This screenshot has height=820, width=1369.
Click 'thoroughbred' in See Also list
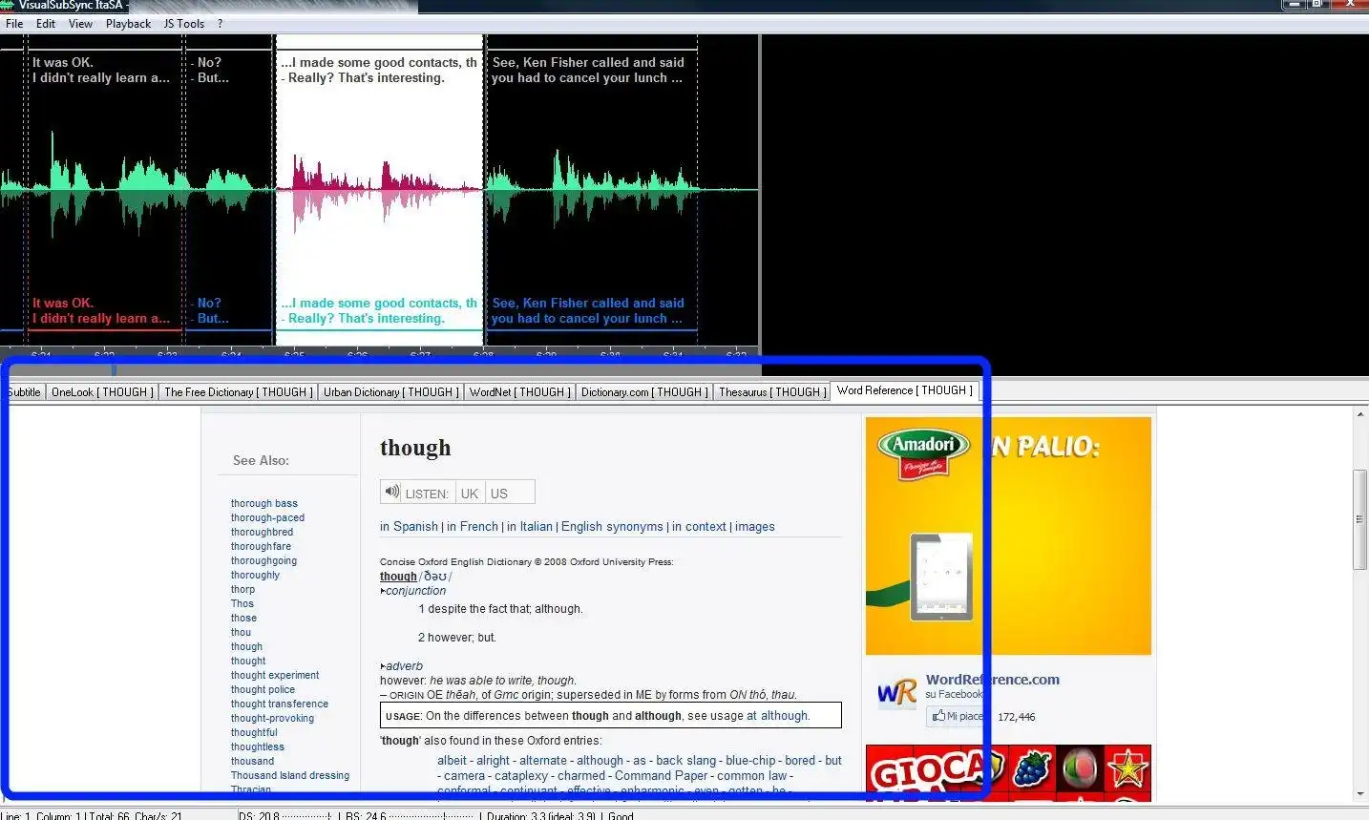[262, 532]
